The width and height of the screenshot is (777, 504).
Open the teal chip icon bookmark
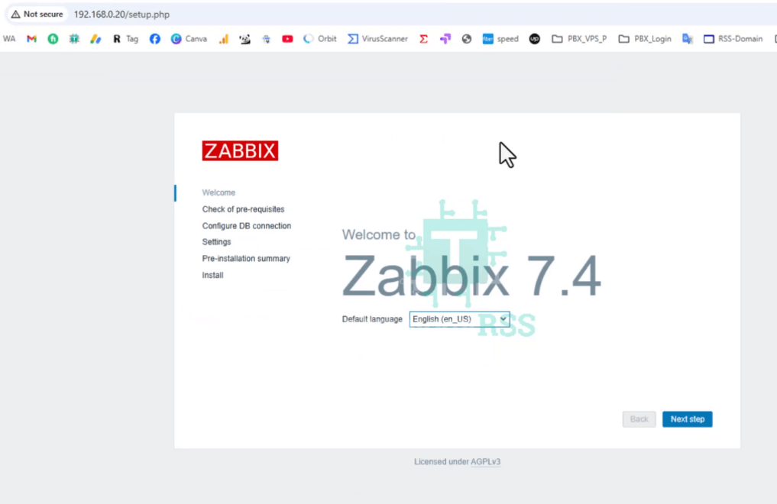point(74,39)
